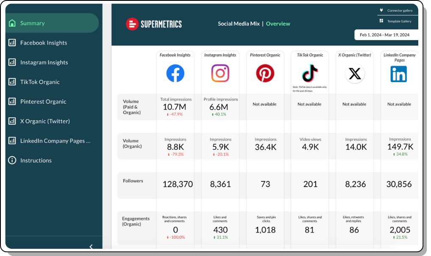The height and width of the screenshot is (256, 431).
Task: Go to Instagram Insights page
Action: (x=44, y=62)
